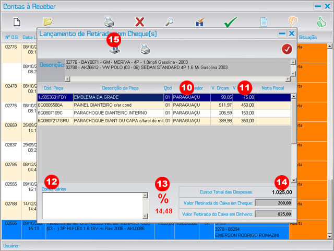Click the scroll-down arrow in Comentários box

(145, 216)
